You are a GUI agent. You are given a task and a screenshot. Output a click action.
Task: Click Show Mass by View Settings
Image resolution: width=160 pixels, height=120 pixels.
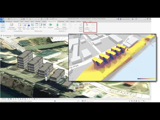[x=12, y=26]
